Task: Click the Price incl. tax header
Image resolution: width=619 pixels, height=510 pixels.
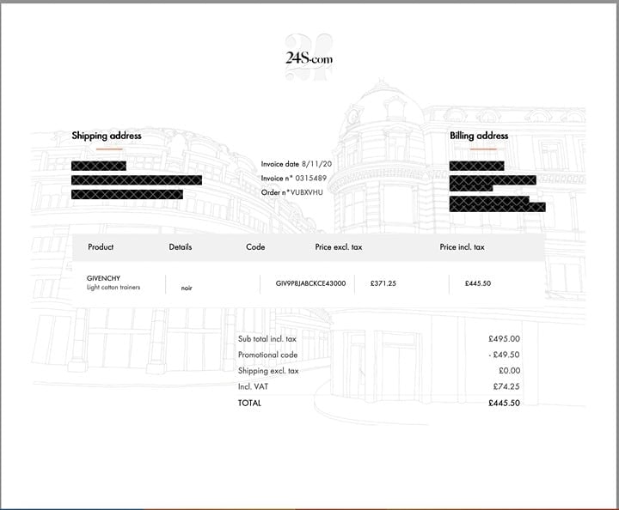Action: 462,246
